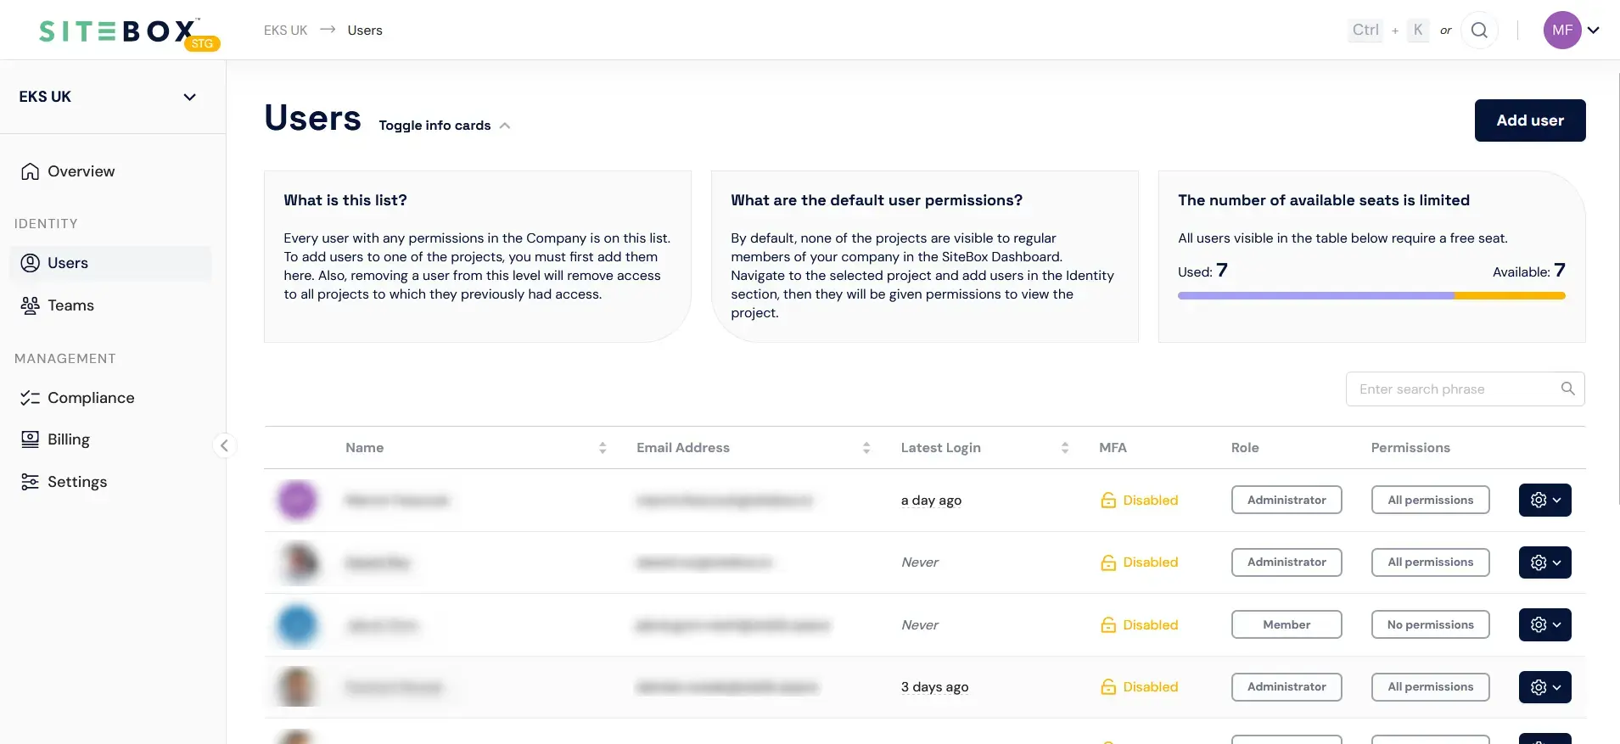Click '3 days ago' login cell
The height and width of the screenshot is (744, 1620).
pos(934,687)
